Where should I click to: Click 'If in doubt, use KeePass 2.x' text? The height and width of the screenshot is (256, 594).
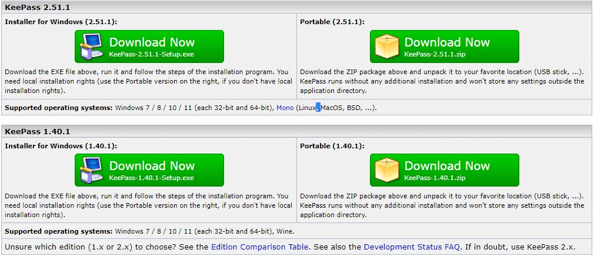(521, 247)
